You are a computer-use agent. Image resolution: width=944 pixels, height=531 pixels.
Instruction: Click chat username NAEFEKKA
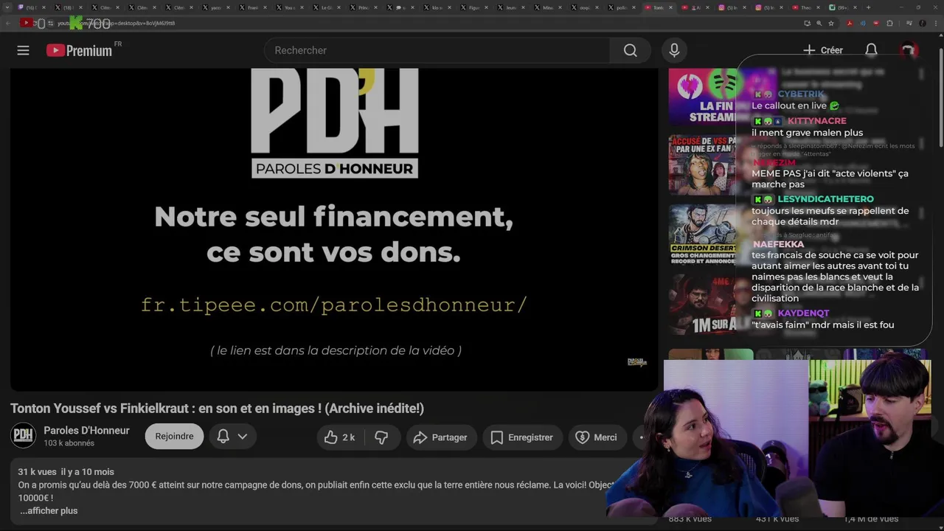[779, 244]
